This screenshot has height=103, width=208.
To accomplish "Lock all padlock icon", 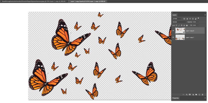I will point(187,25).
